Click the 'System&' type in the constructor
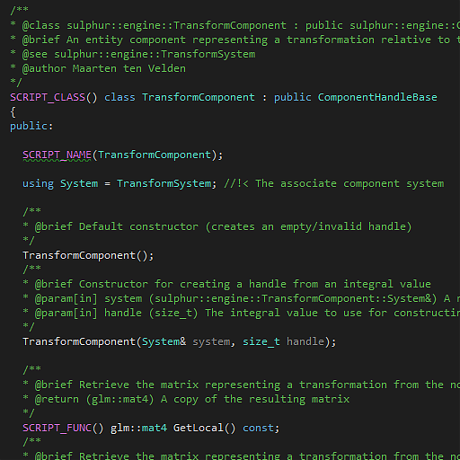 click(164, 341)
